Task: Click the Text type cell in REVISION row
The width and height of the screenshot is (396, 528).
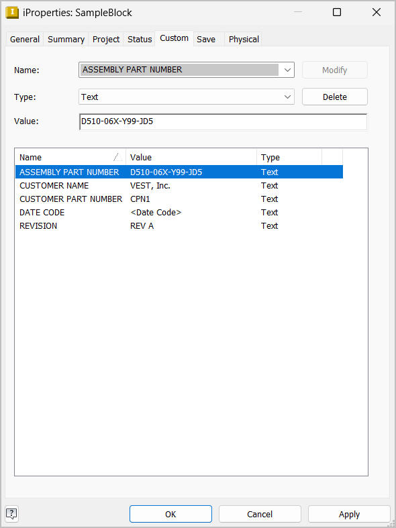Action: click(x=269, y=226)
